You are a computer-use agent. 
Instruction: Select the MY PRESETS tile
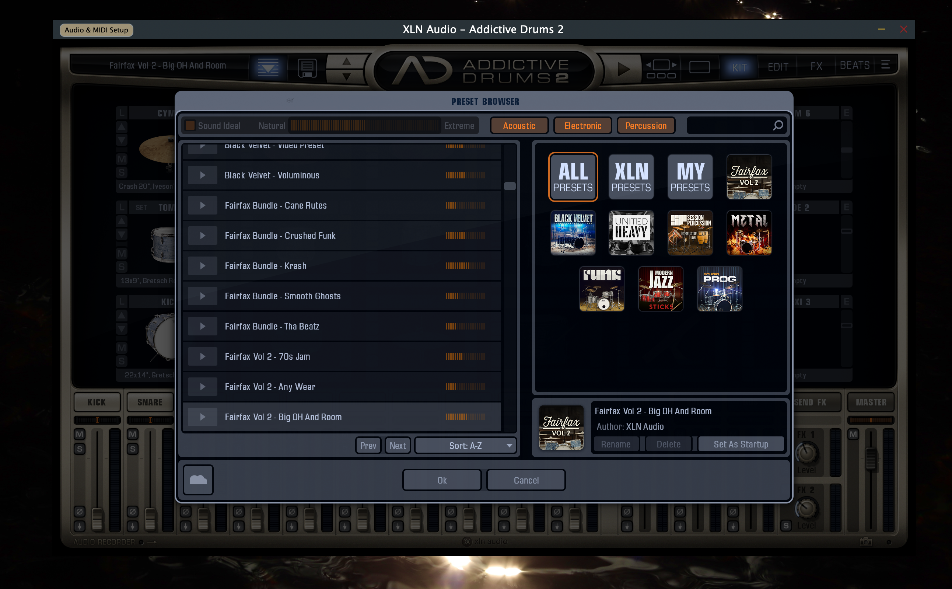click(690, 177)
